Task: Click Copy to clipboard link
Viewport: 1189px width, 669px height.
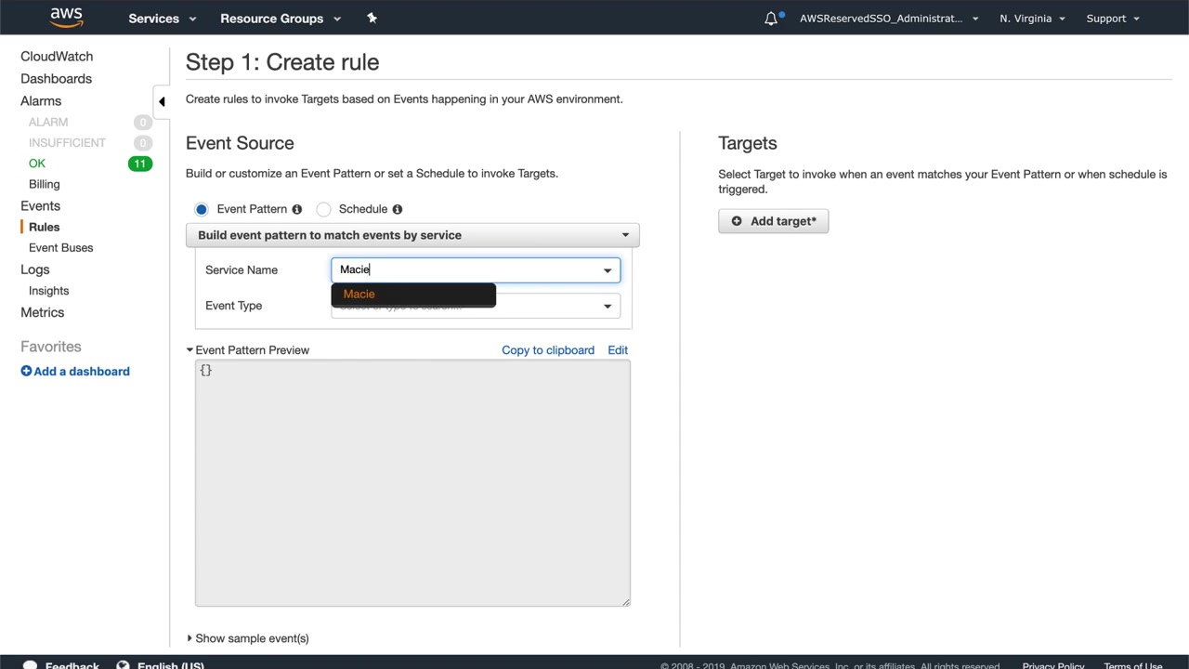Action: pyautogui.click(x=548, y=350)
